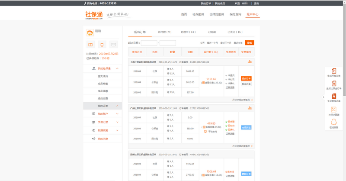The image size is (346, 181).
Task: Expand the 交易记录 menu section
Action: (117, 122)
